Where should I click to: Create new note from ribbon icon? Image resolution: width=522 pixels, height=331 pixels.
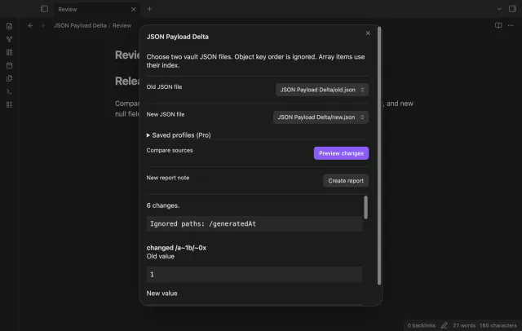pos(9,26)
